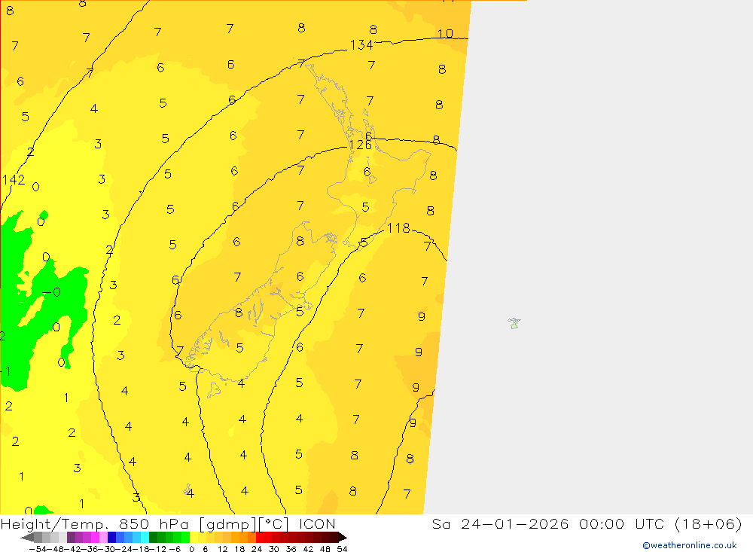
Task: Click the dark green swatch above -12
Action: point(153,537)
